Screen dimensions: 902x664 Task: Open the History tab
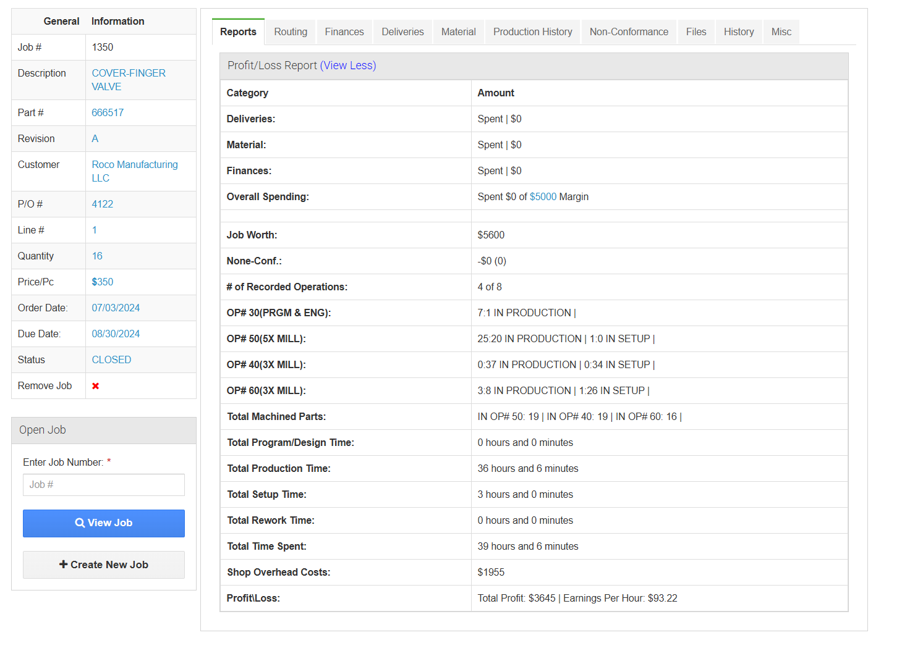[x=738, y=32]
